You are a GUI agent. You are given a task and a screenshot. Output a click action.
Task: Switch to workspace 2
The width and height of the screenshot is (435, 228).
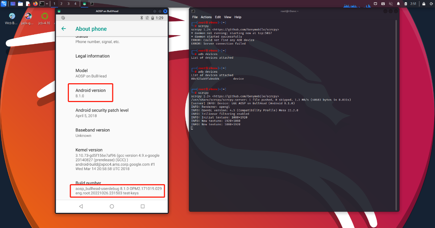tap(61, 4)
